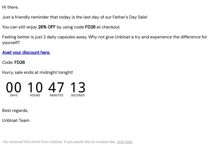Screen dimensions: 214x161
Task: Click the SECONDS label under the timer
Action: point(78,95)
